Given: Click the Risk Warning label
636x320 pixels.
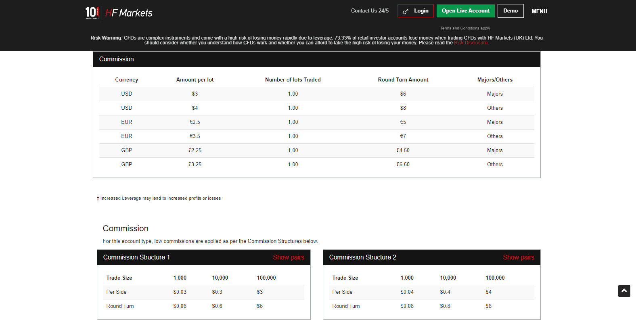Looking at the screenshot, I should (106, 38).
